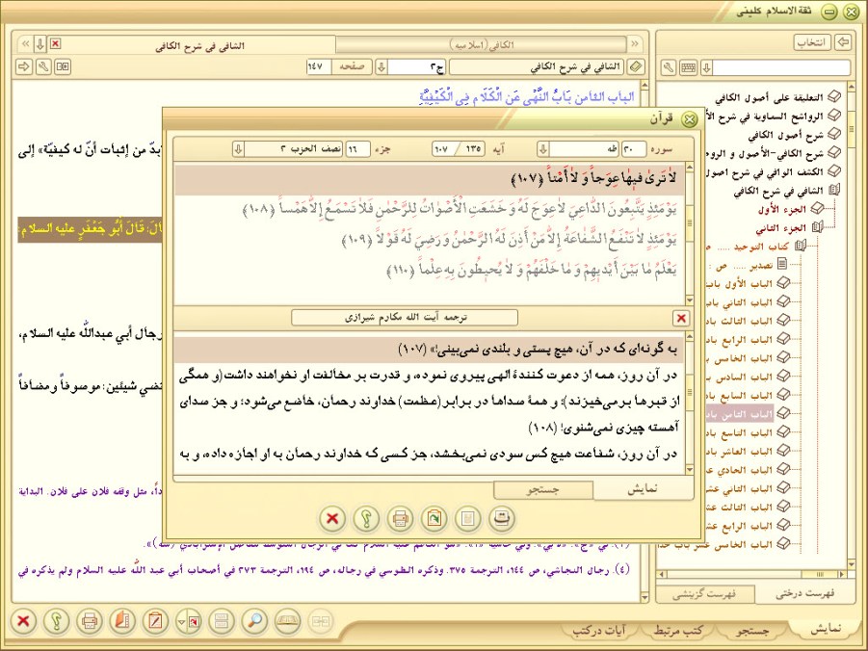Switch to the کتب مرتبط bottom tab
Viewport: 868px width, 651px height.
click(x=678, y=630)
